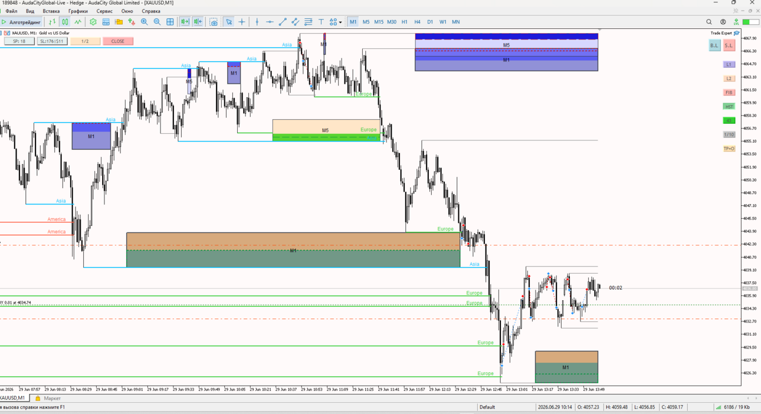Click the SP: 18 panel button
This screenshot has width=761, height=414.
[x=19, y=41]
